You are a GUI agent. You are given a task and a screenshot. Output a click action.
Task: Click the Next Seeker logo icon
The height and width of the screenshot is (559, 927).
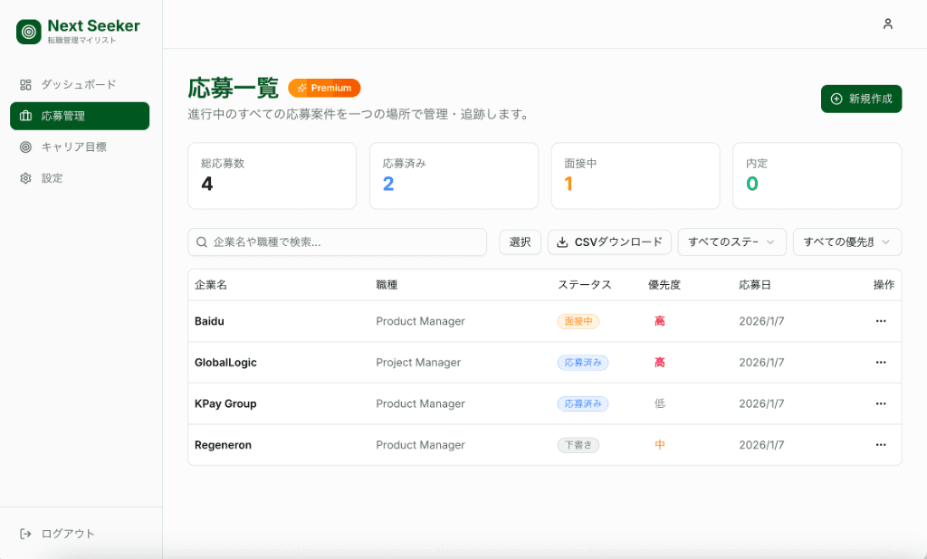[x=27, y=30]
